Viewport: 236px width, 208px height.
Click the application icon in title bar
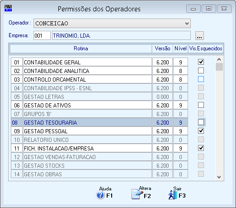8,8
